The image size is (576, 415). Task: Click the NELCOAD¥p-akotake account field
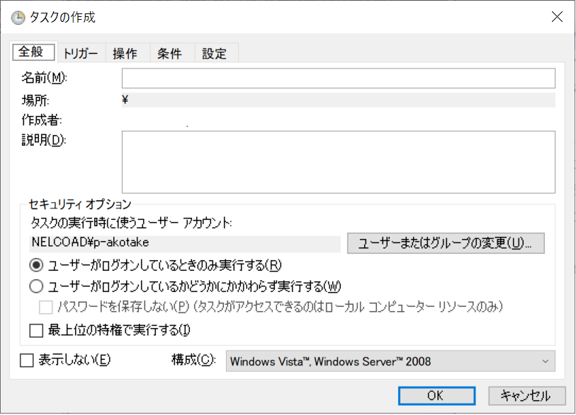click(x=185, y=244)
